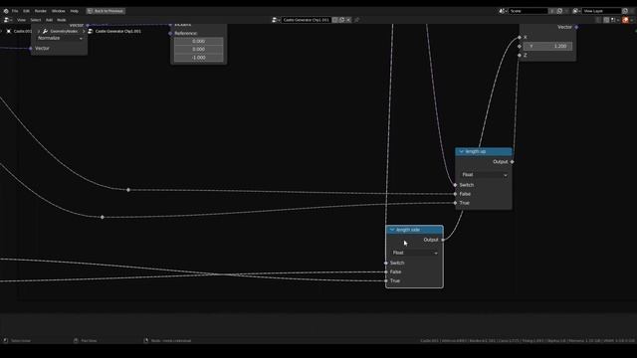
Task: Toggle the pin icon in node header
Action: (357, 20)
